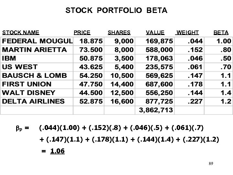Click the PRICE column header
233x175 pixels.
pyautogui.click(x=82, y=32)
